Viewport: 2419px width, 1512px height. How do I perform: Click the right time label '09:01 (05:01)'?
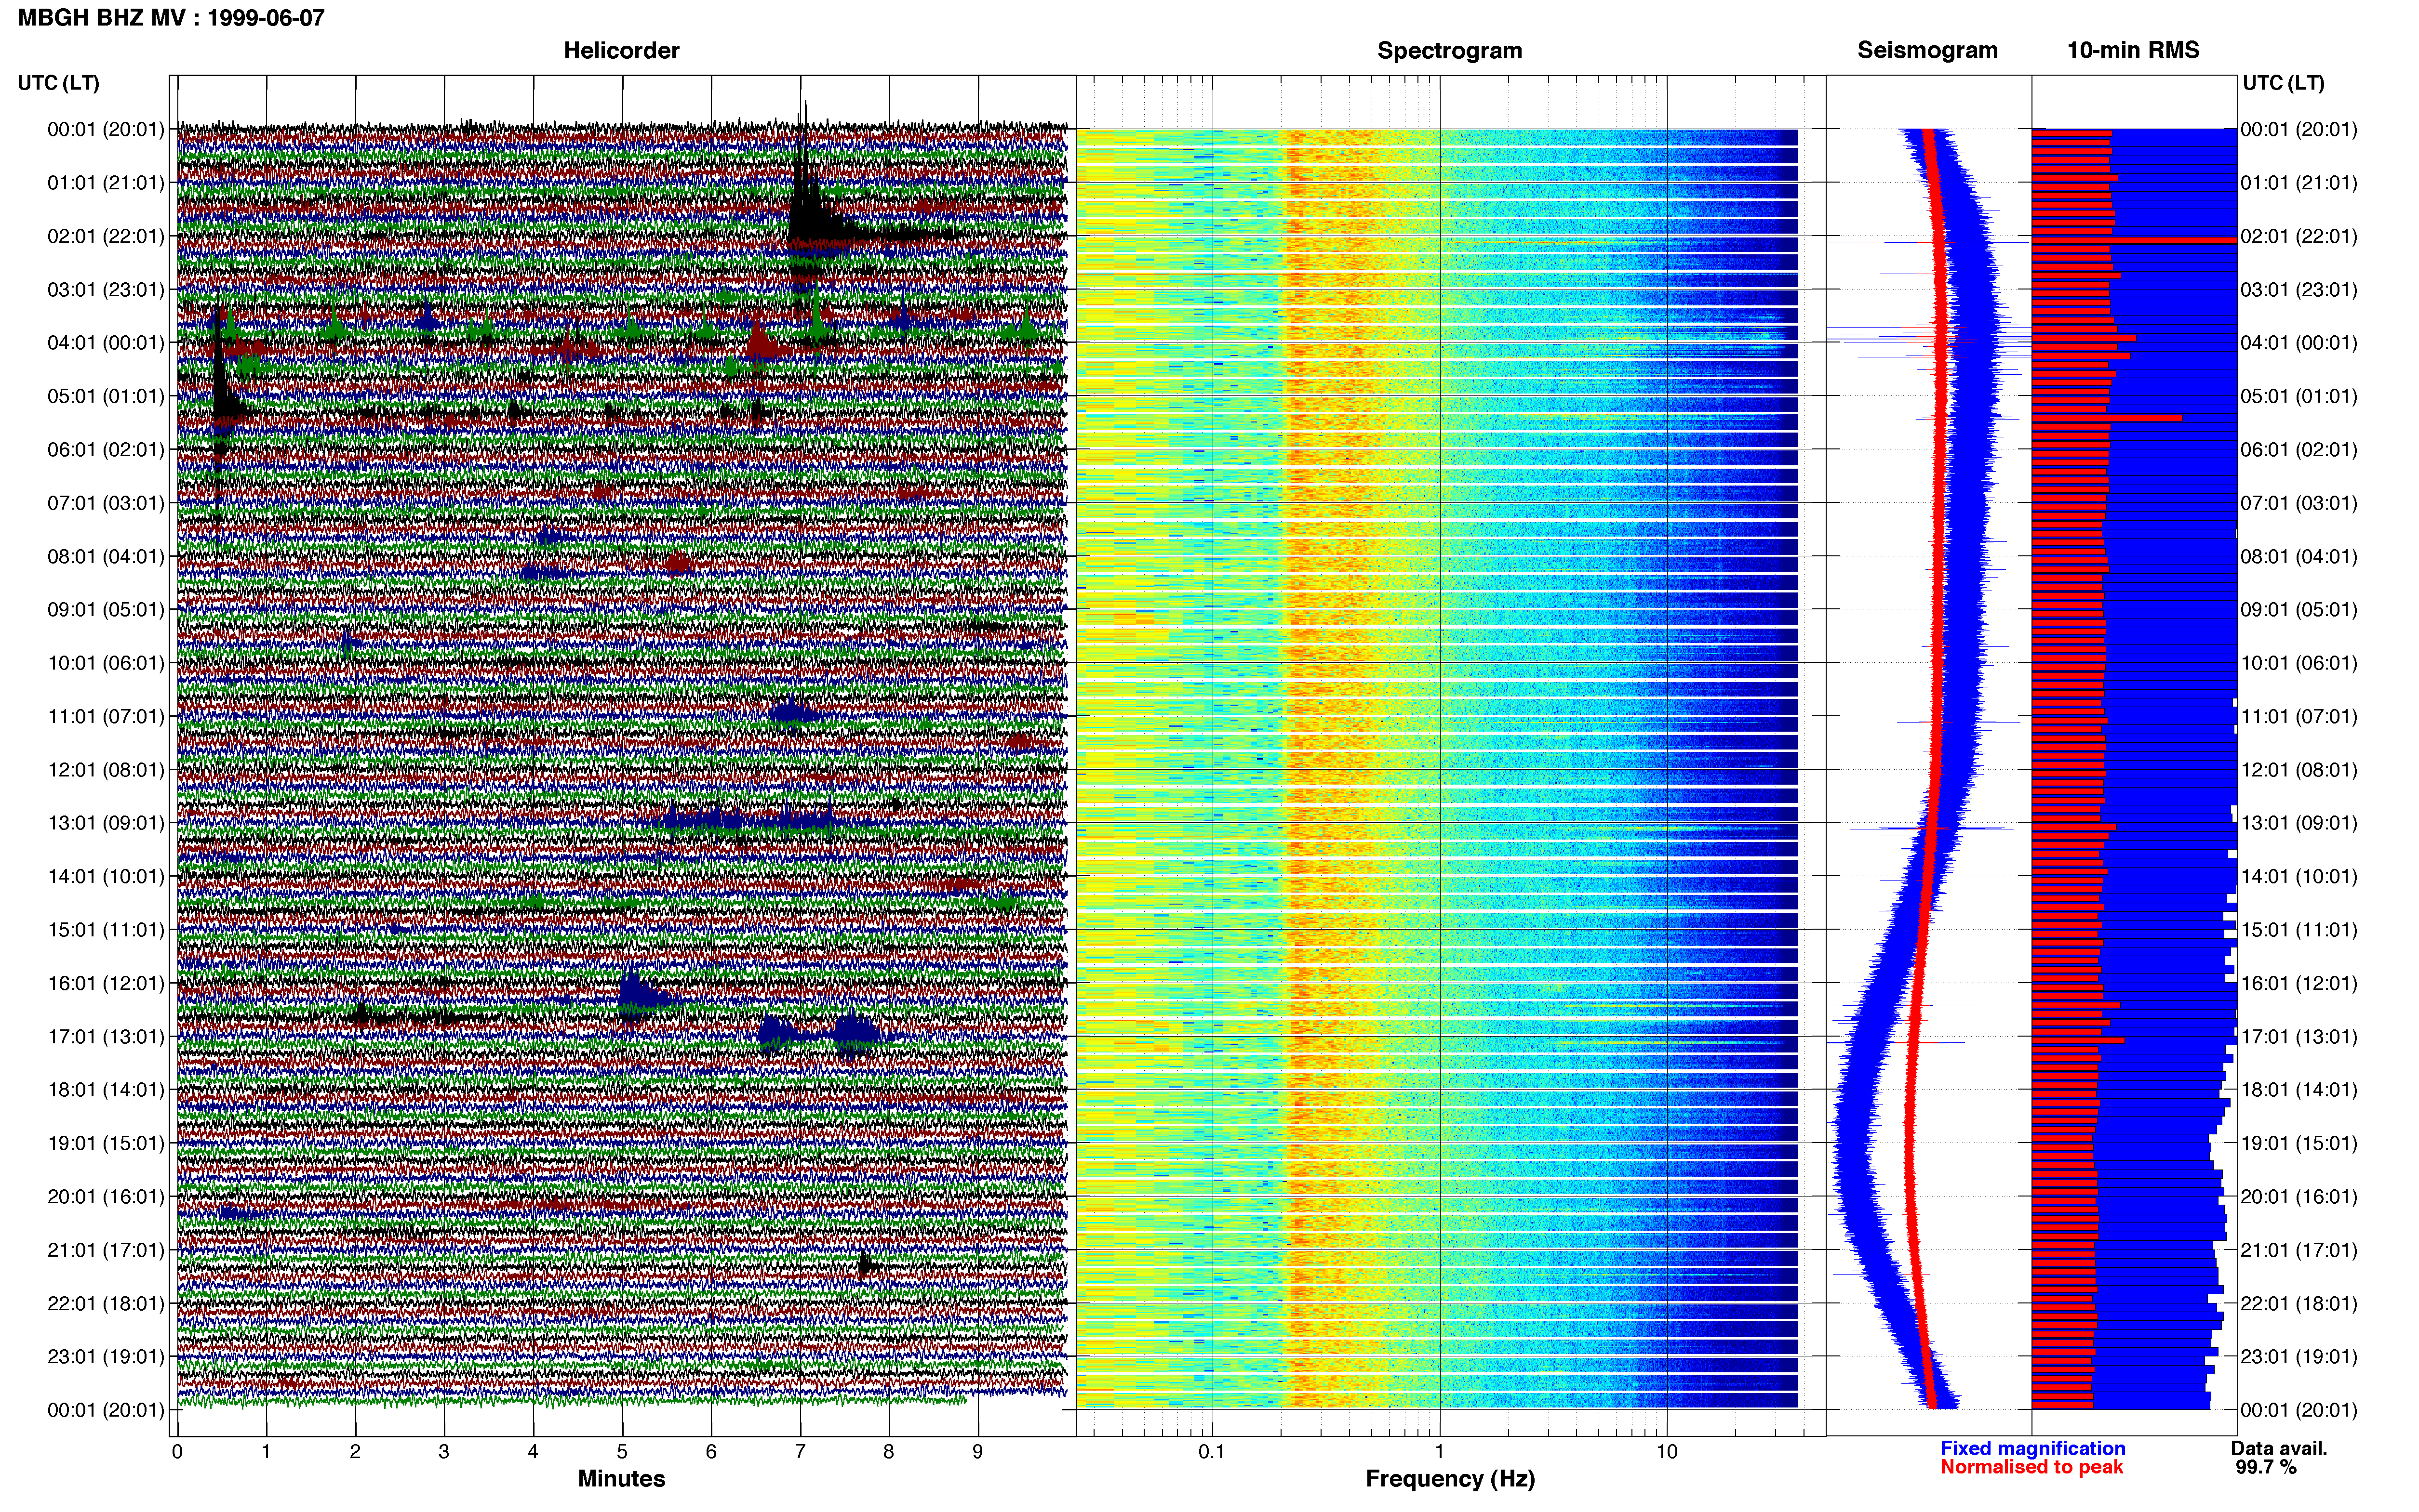coord(2299,610)
